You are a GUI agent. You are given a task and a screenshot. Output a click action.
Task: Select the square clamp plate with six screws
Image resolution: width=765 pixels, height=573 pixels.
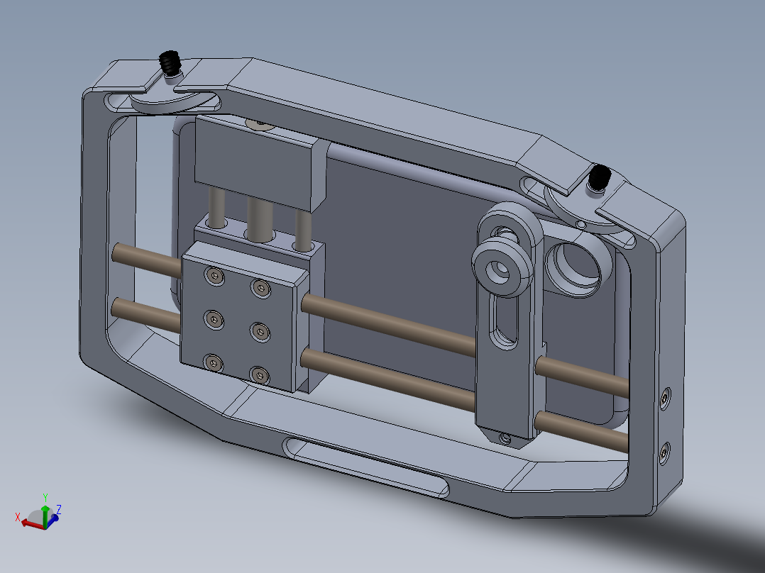click(244, 317)
